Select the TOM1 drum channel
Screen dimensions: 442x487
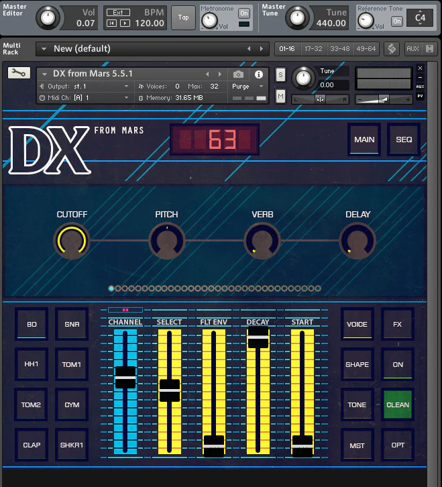(72, 364)
